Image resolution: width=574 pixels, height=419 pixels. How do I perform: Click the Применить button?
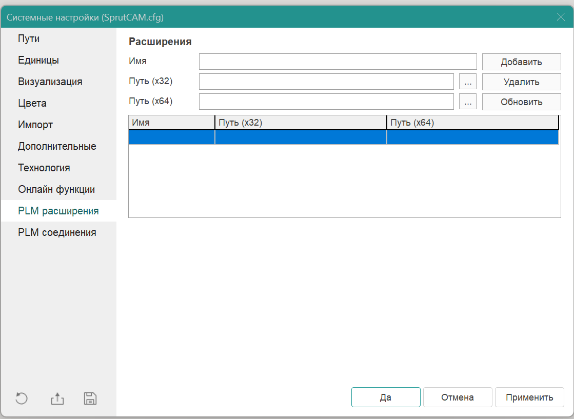pos(529,397)
